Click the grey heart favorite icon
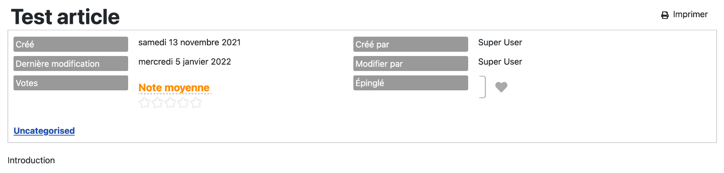Screen dimensions: 724x173 click(x=501, y=87)
